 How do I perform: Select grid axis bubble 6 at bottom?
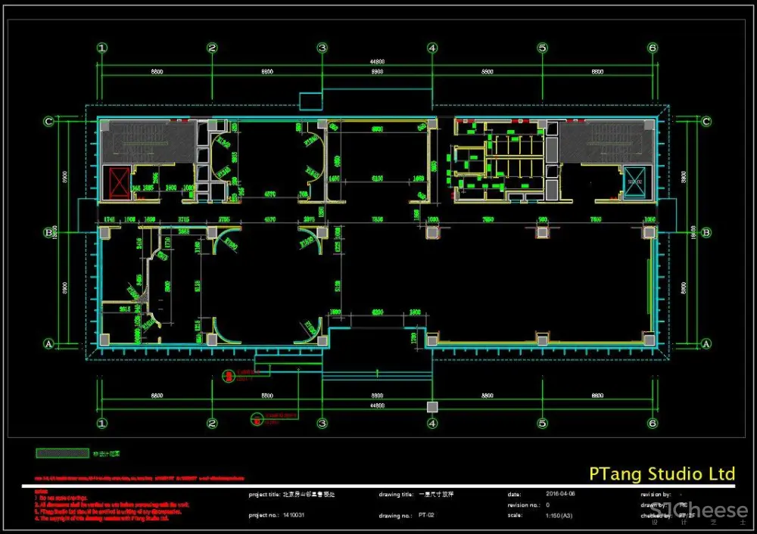click(x=652, y=424)
